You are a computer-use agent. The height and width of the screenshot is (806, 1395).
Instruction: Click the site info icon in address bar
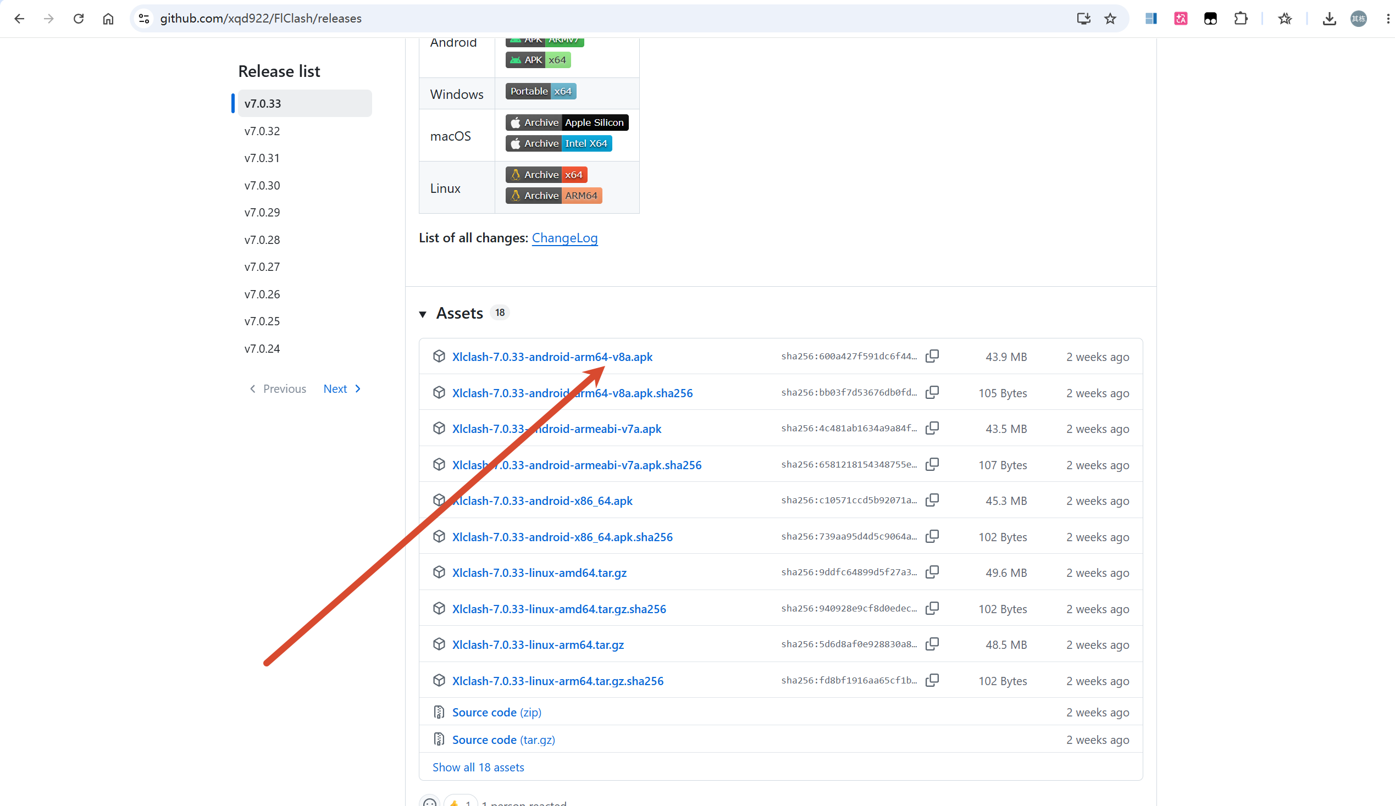coord(144,18)
